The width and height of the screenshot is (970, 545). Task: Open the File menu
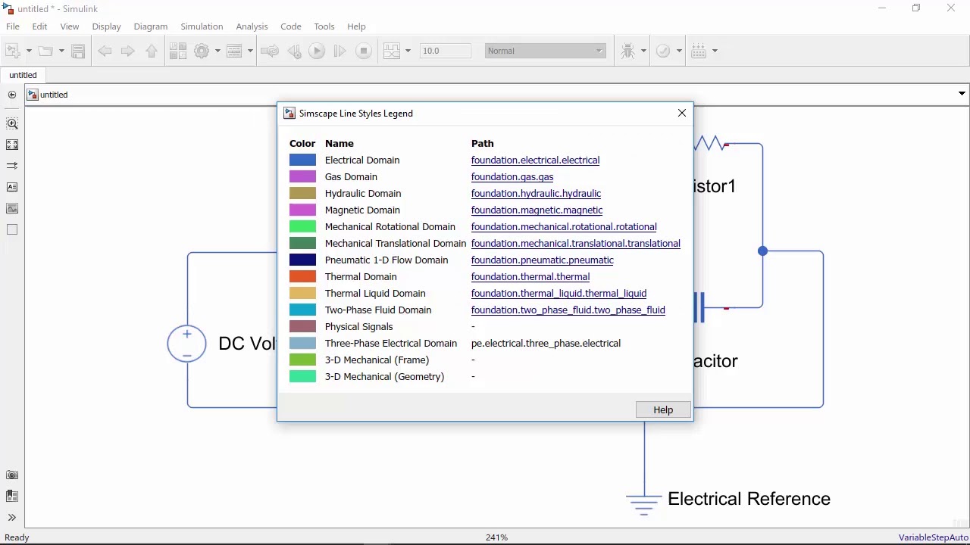point(13,26)
